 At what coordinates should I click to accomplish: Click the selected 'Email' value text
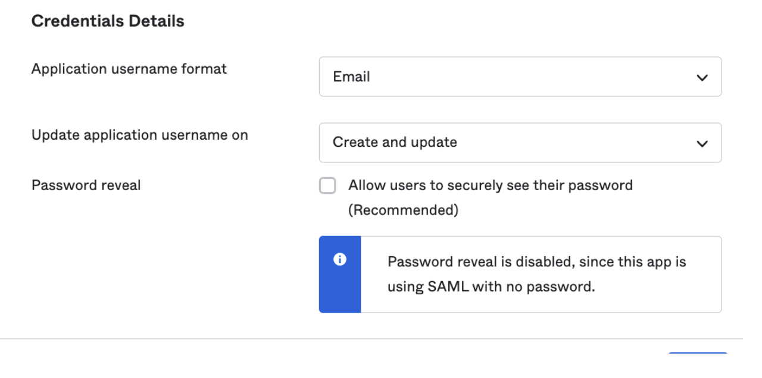coord(351,77)
